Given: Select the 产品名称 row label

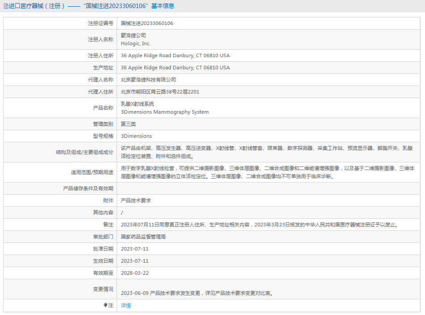Looking at the screenshot, I should pyautogui.click(x=103, y=108).
